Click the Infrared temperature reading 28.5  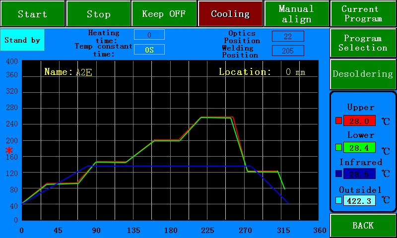(359, 174)
